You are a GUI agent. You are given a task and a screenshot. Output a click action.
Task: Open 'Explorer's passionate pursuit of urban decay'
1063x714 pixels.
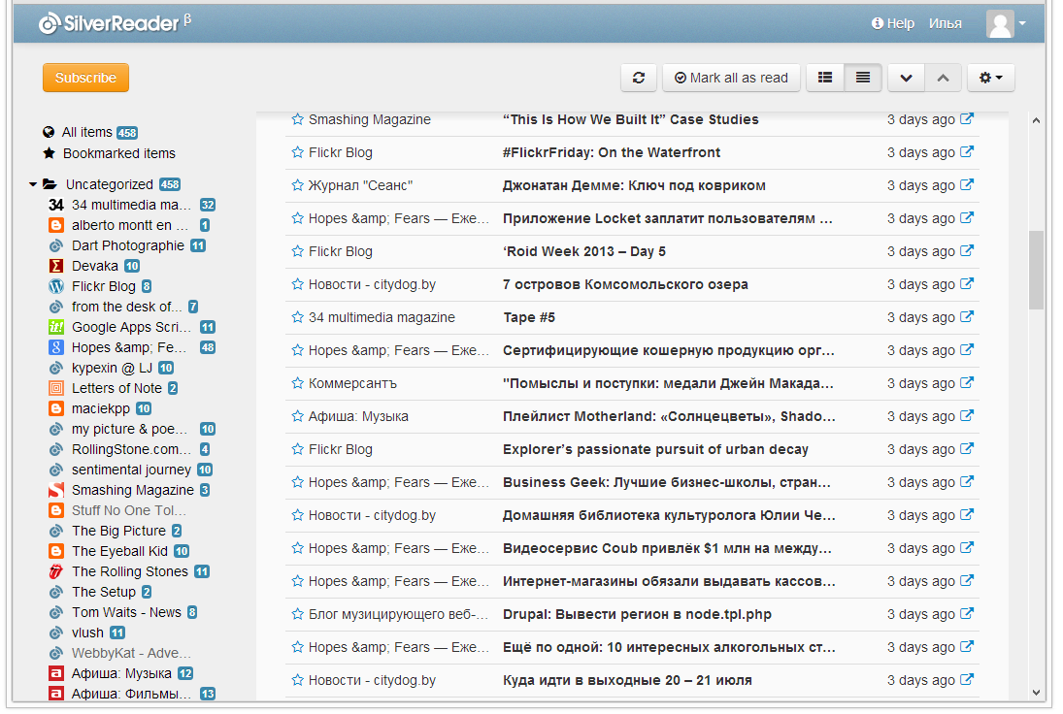point(655,449)
